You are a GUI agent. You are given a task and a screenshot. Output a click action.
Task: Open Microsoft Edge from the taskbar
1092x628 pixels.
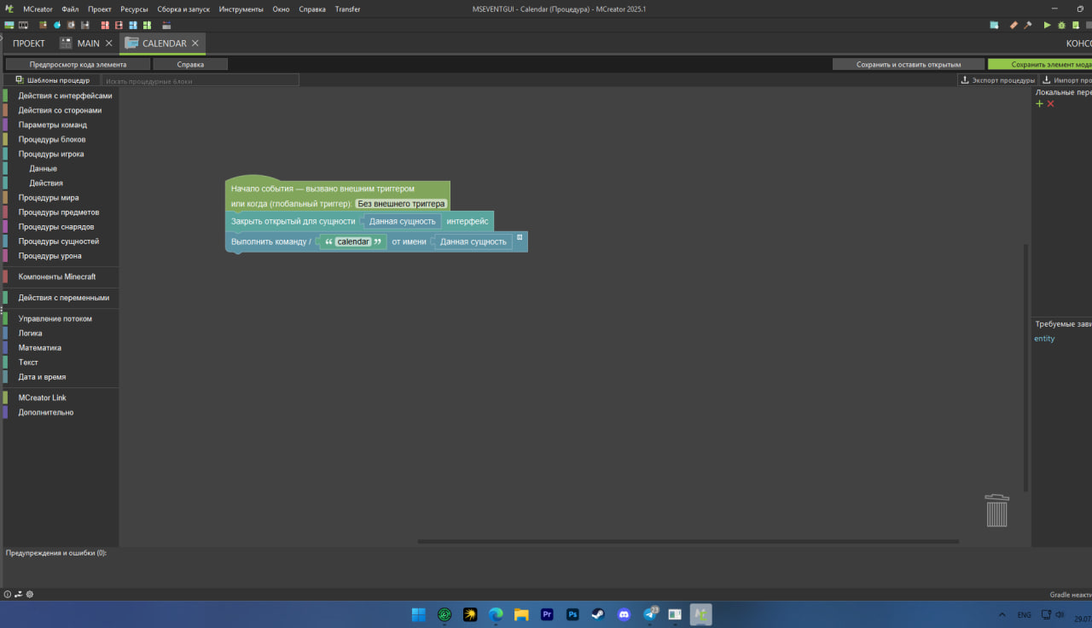(x=496, y=614)
